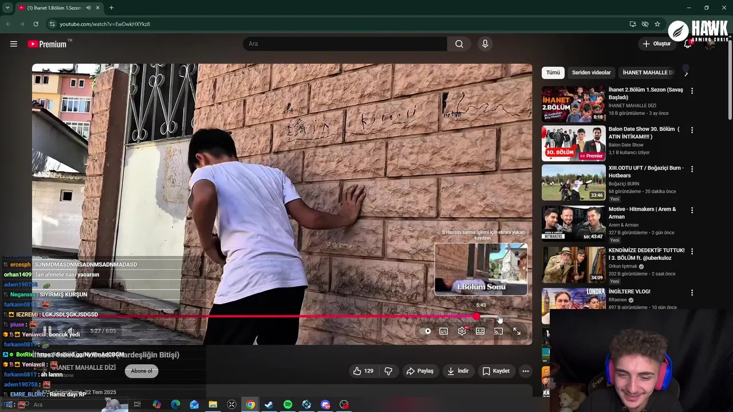The width and height of the screenshot is (733, 412).
Task: Open a new browser tab
Action: [x=111, y=8]
